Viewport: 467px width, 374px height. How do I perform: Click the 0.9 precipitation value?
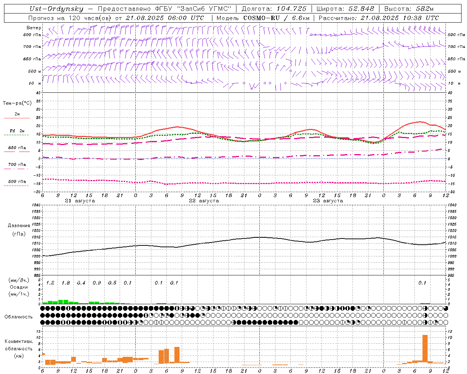97,283
